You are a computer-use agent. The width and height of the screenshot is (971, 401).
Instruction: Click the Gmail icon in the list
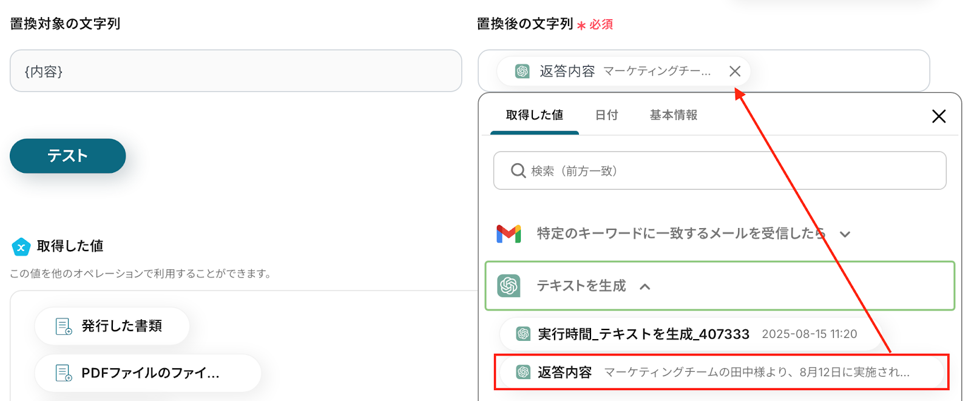(509, 234)
